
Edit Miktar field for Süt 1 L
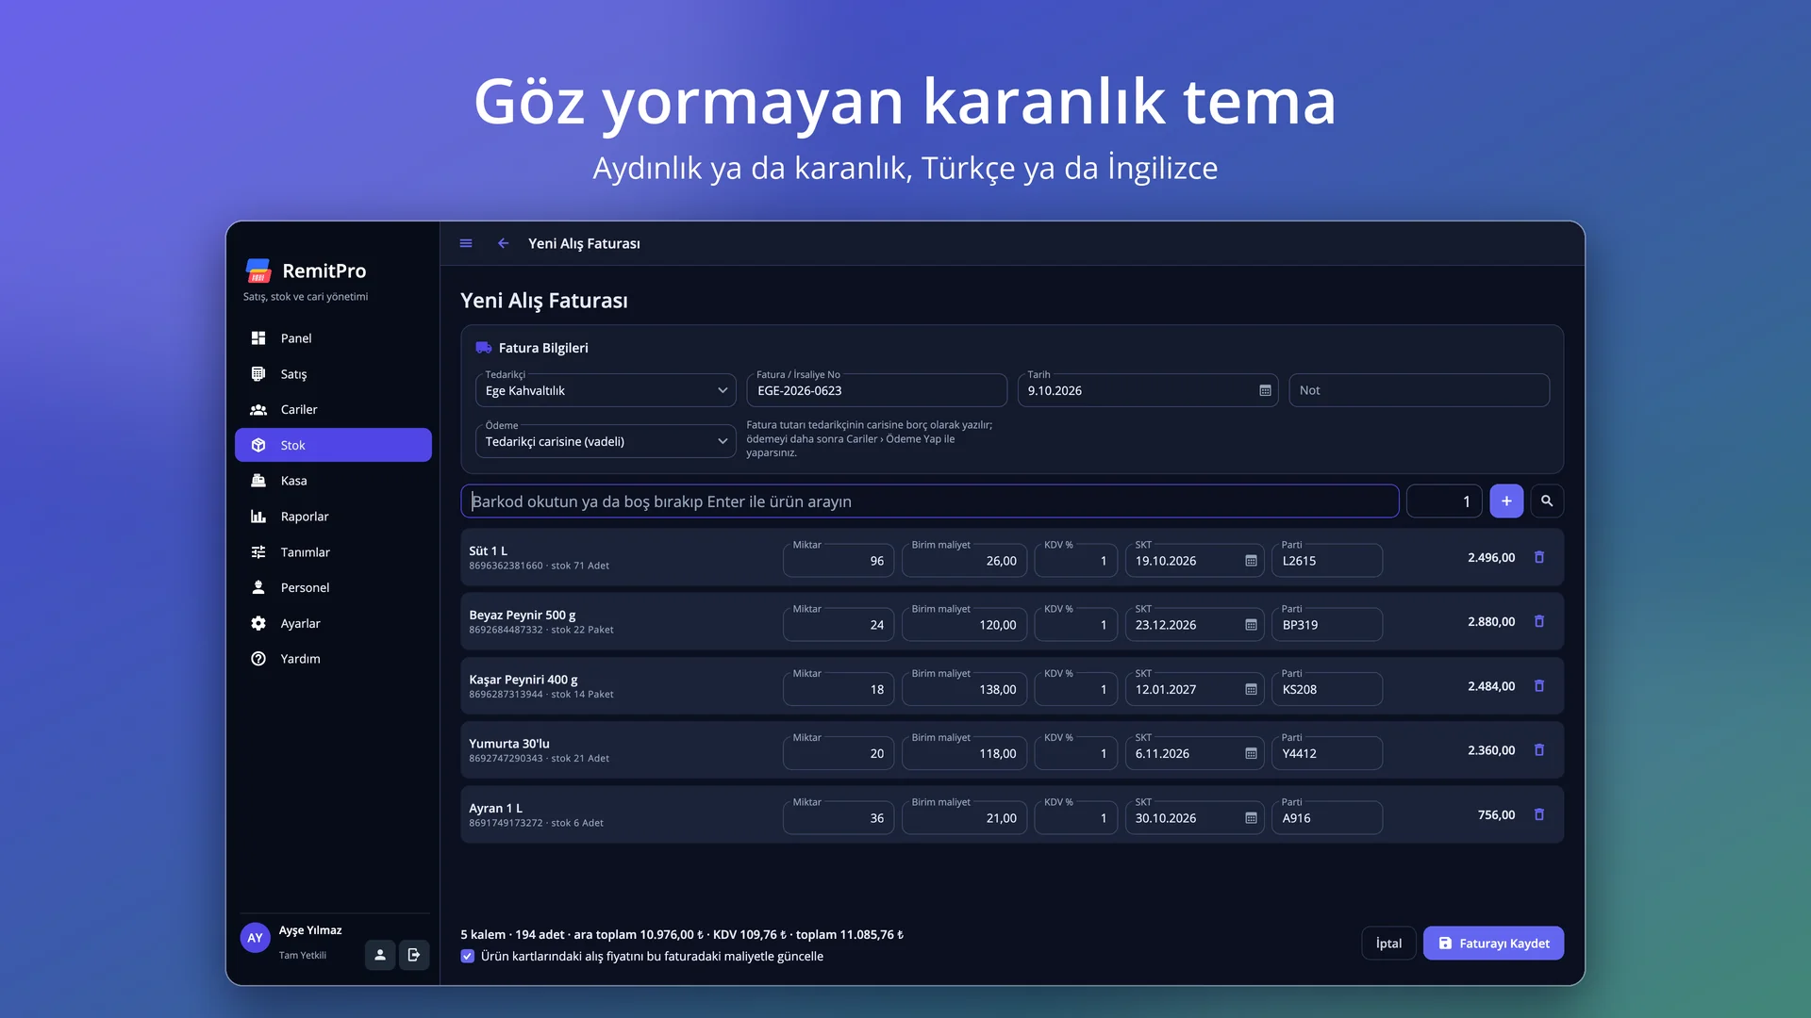click(838, 561)
